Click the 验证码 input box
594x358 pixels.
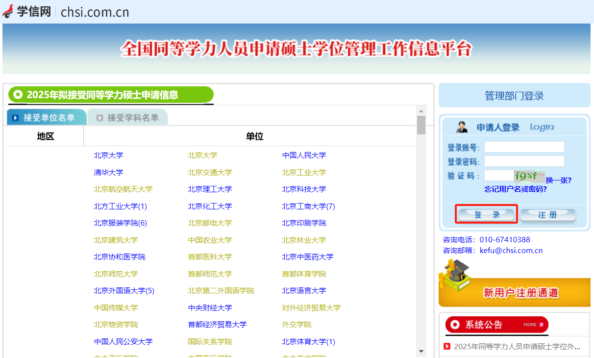(x=498, y=176)
